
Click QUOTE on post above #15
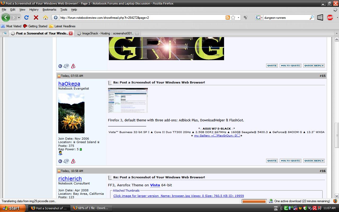(x=272, y=65)
